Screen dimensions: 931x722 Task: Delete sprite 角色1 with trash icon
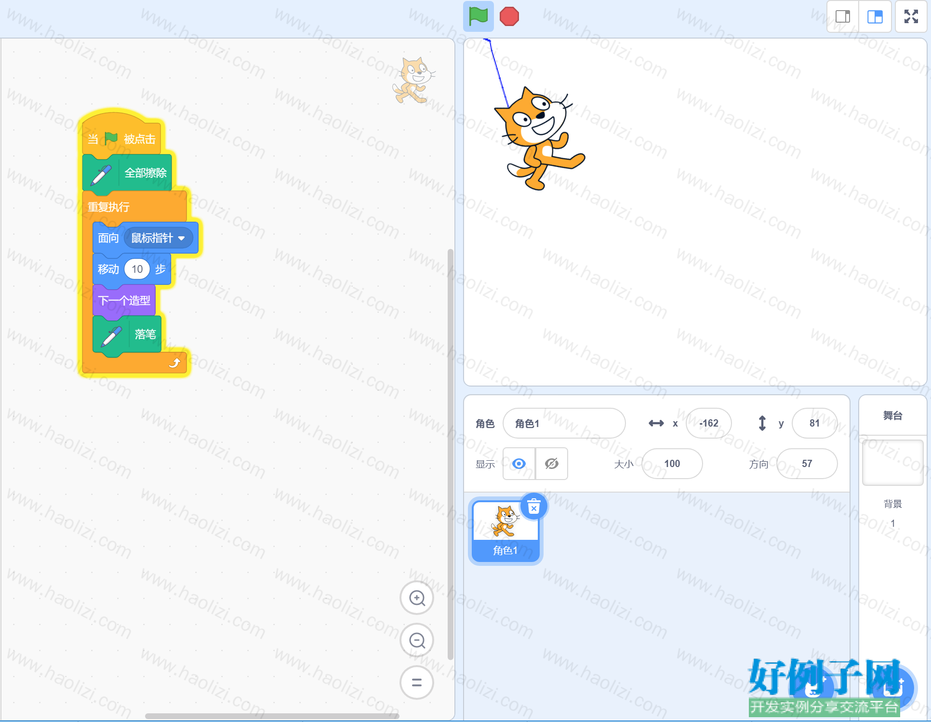[x=533, y=507]
